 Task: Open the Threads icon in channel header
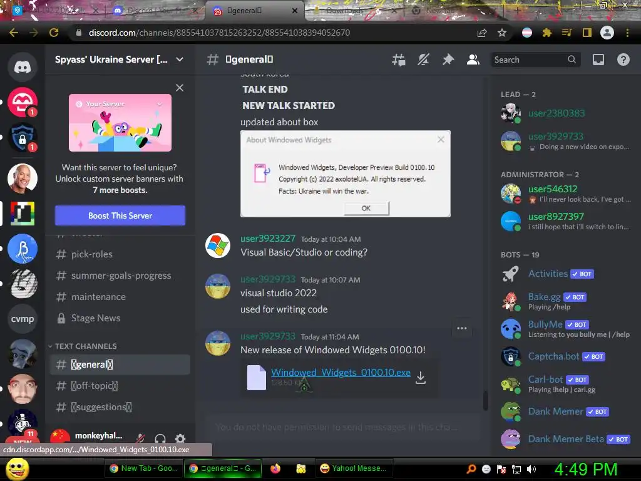point(399,59)
